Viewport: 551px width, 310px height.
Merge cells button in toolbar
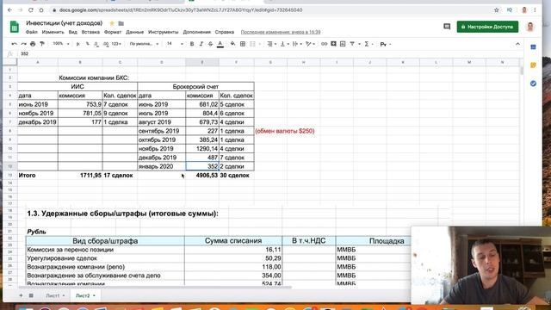[252, 44]
